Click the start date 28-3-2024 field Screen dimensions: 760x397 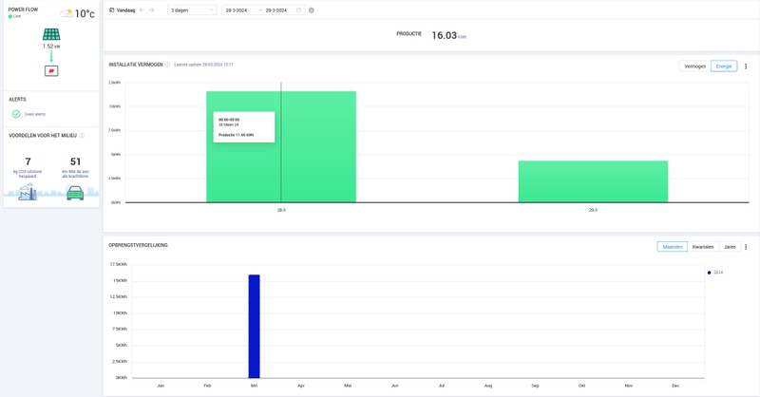click(x=237, y=10)
